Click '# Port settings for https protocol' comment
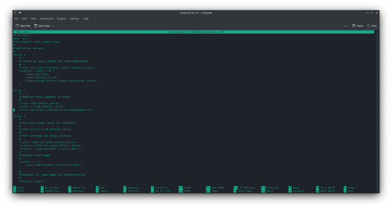 pos(45,136)
